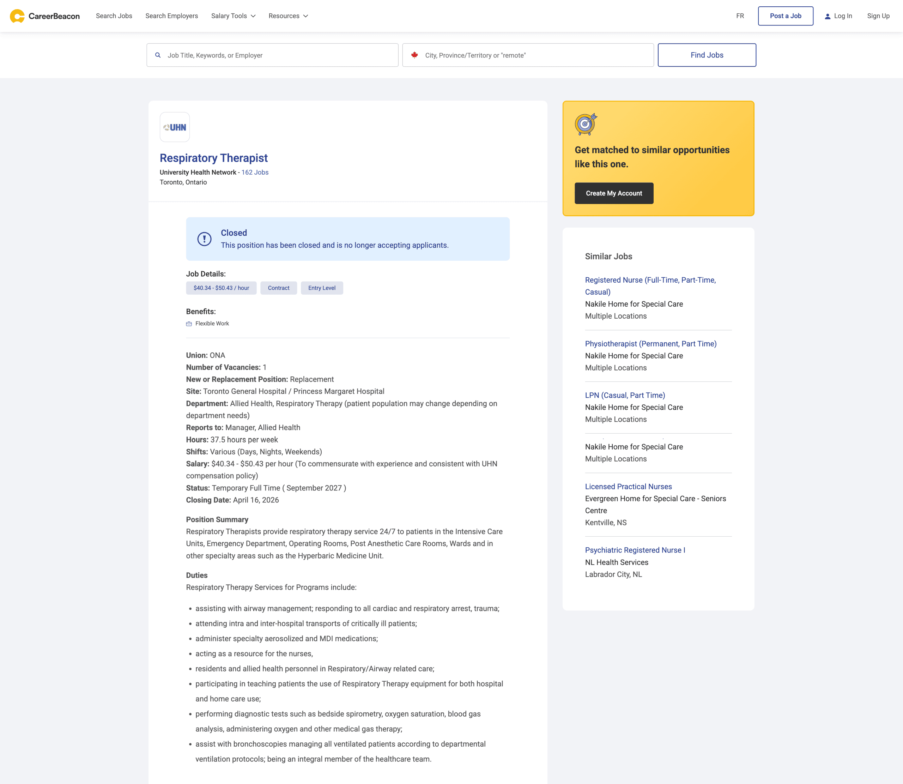Click the target bullseye icon in yellow card

[586, 124]
